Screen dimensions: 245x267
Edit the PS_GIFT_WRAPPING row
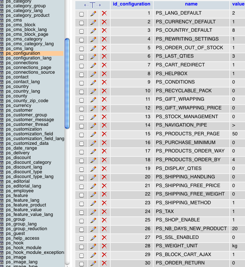pyautogui.click(x=93, y=100)
